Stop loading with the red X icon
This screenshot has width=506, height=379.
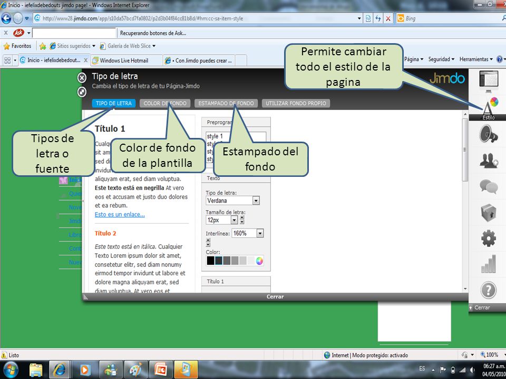(x=388, y=18)
